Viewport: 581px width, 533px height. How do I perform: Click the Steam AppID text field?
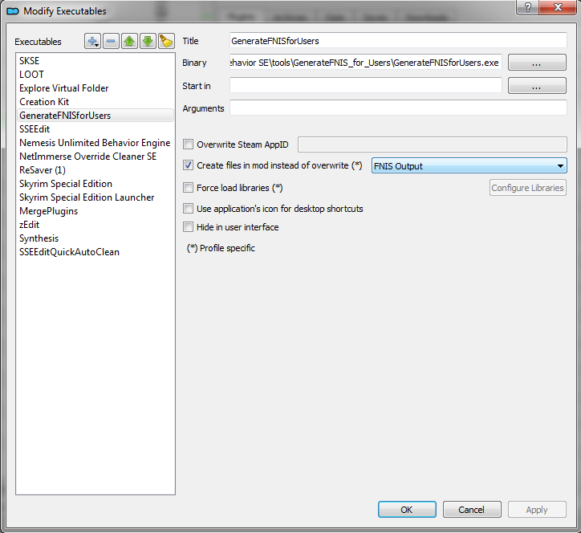pos(433,144)
